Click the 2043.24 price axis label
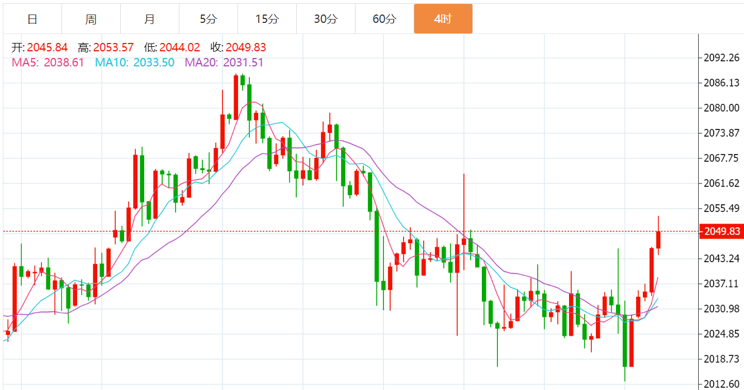The height and width of the screenshot is (390, 744). pos(723,258)
